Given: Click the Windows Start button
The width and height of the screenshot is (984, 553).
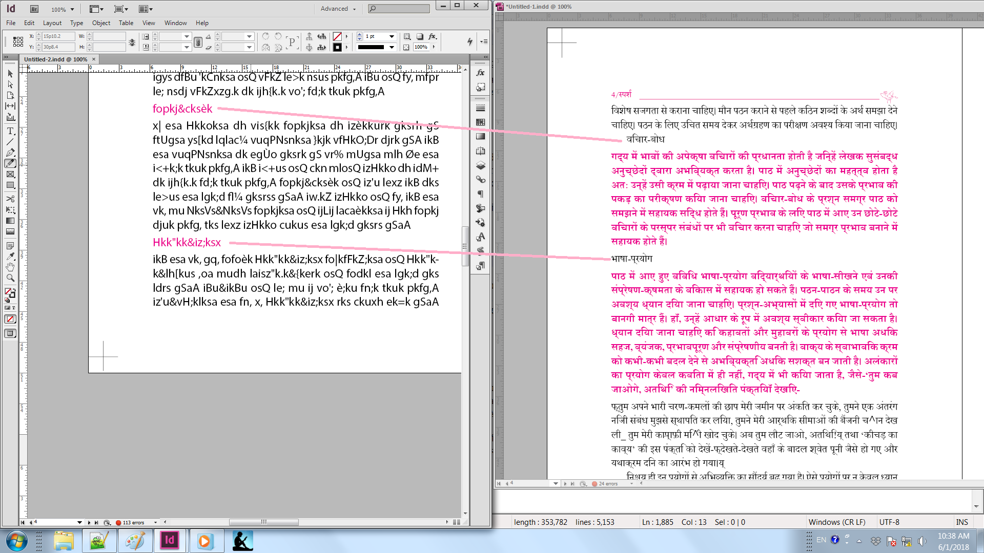Looking at the screenshot, I should pyautogui.click(x=16, y=541).
